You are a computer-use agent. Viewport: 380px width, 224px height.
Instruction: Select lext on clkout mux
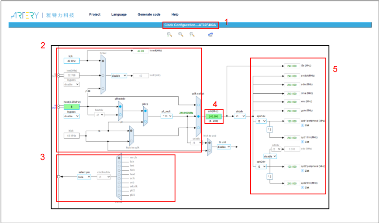point(119,166)
